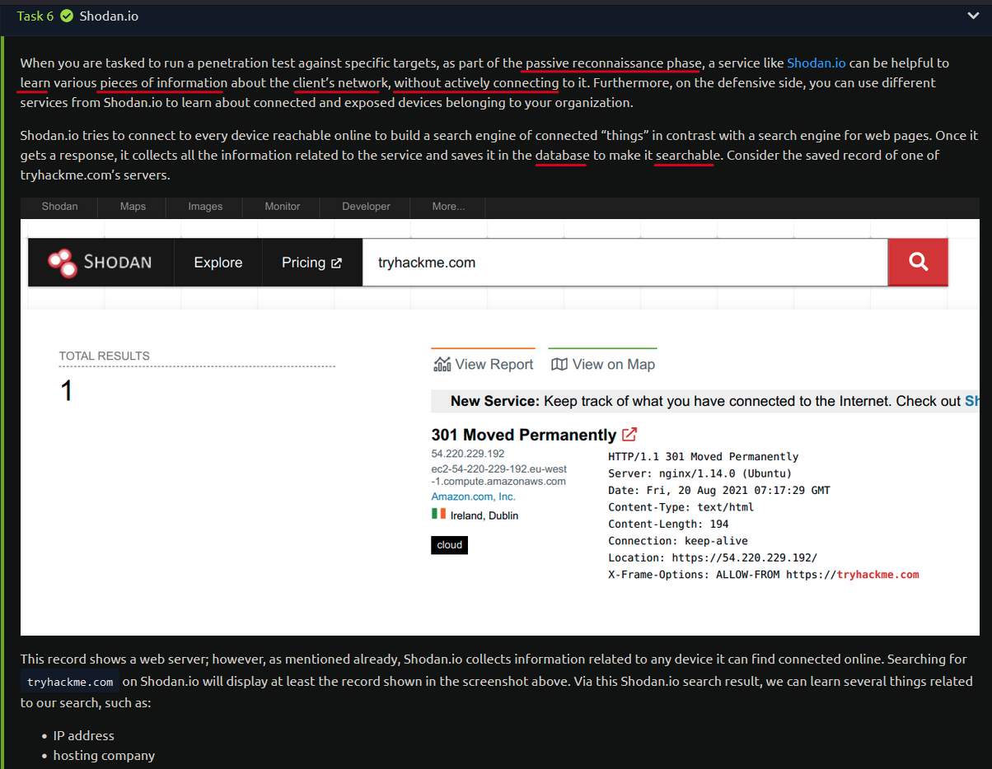Click the Ireland flag icon
This screenshot has width=992, height=769.
(x=438, y=514)
